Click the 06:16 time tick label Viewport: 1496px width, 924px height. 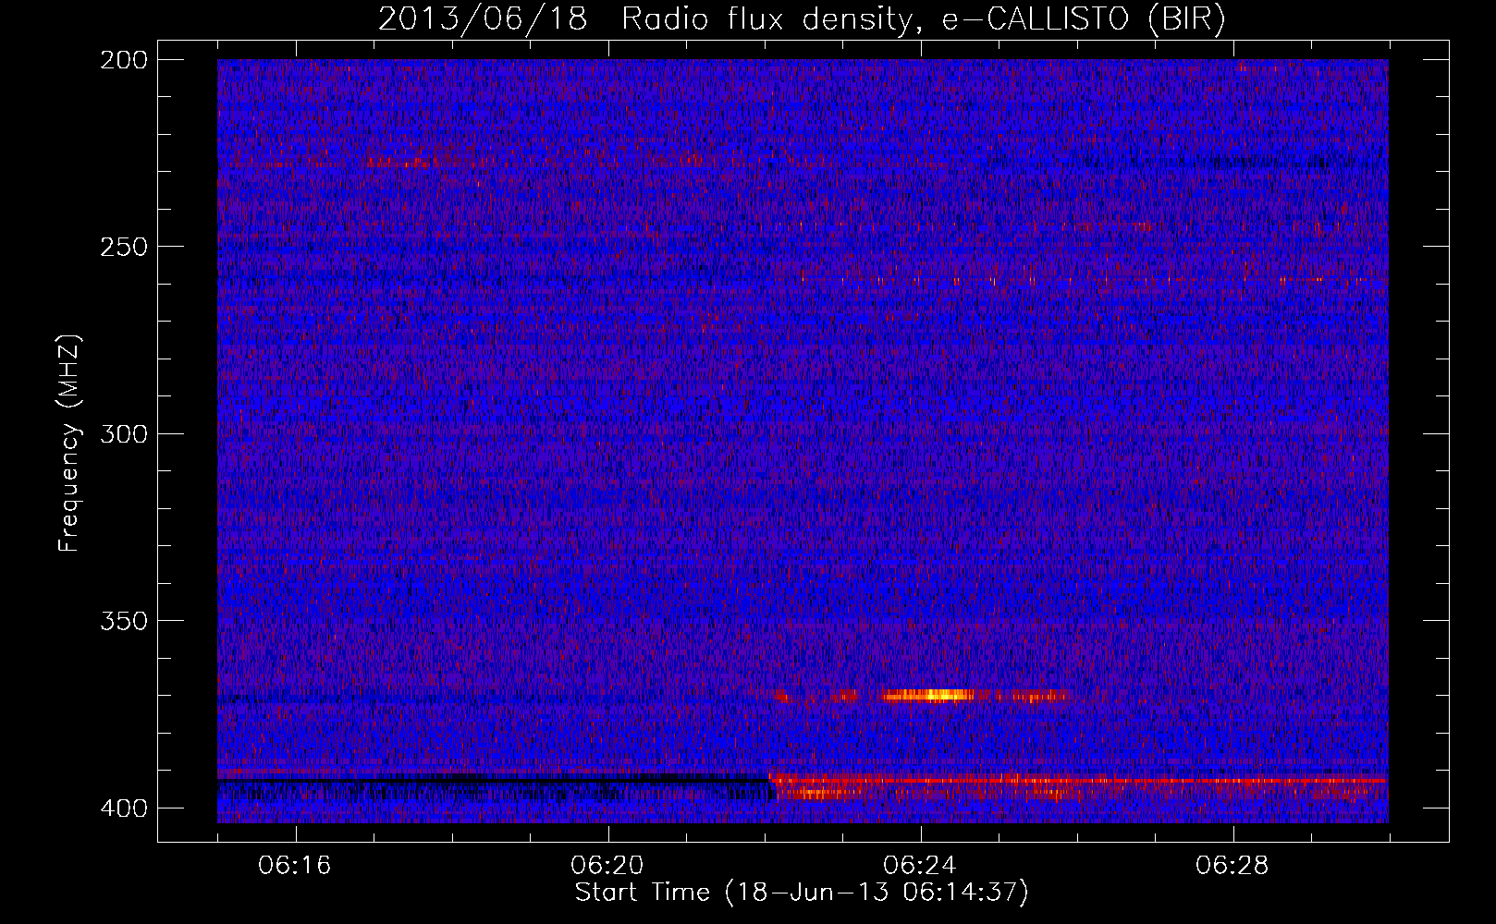tap(295, 866)
